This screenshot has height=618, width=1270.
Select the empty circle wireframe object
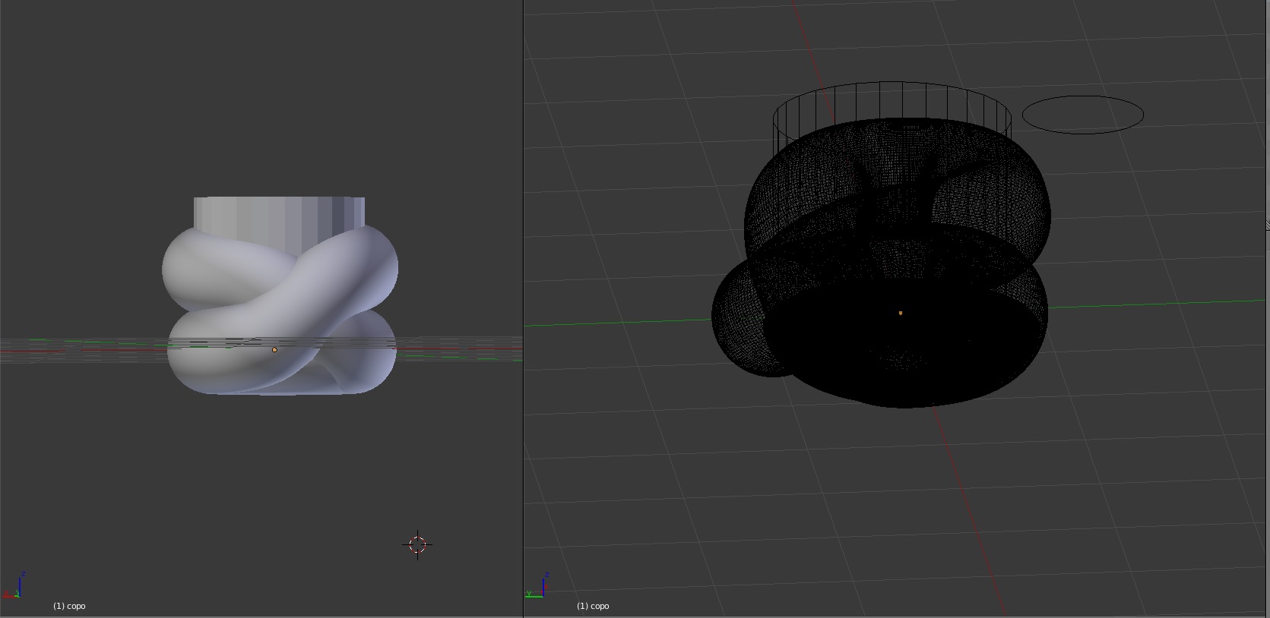(1083, 115)
